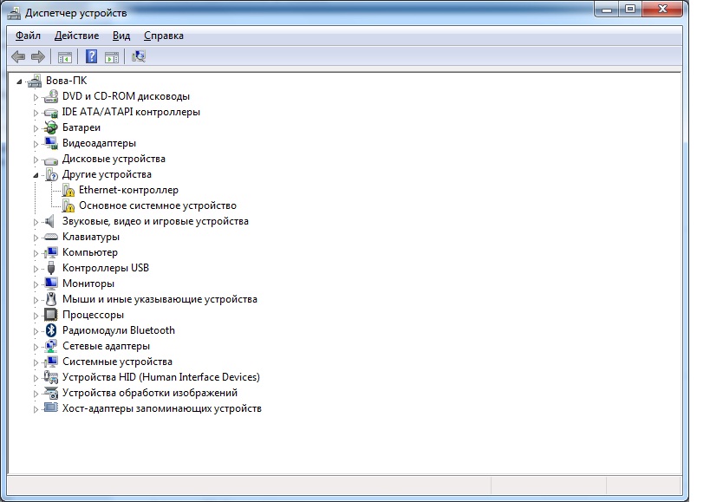
Task: Click the show/hide action pane icon
Action: [x=111, y=57]
